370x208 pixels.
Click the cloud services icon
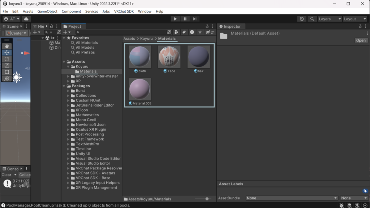pyautogui.click(x=26, y=19)
